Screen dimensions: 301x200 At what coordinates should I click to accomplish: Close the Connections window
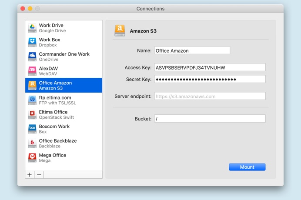pos(23,9)
